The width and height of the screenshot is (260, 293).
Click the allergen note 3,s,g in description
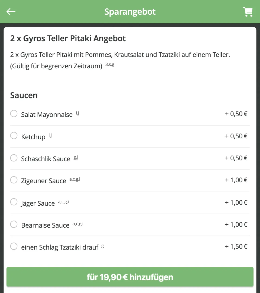point(110,65)
